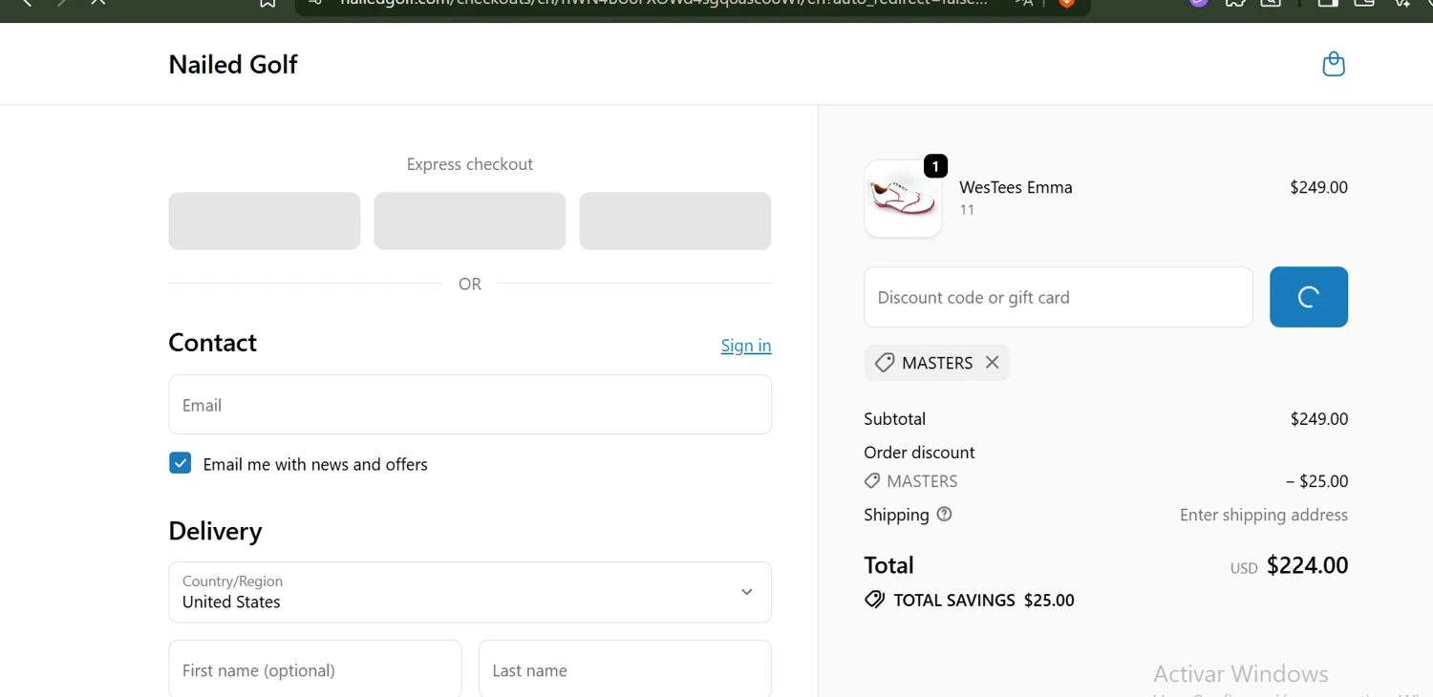Screen dimensions: 1433x697
Task: Open the Country/Region dropdown
Action: (470, 592)
